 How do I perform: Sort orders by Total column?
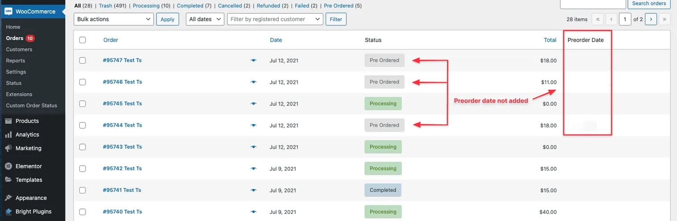[550, 40]
